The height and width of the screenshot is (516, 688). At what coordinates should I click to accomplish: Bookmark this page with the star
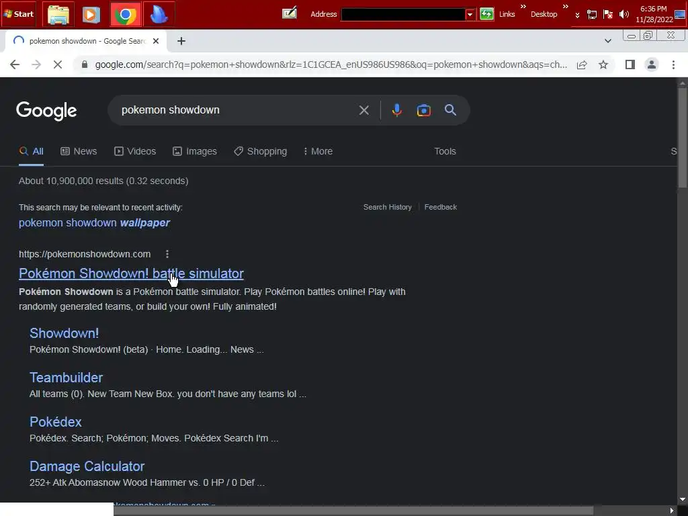pos(603,64)
